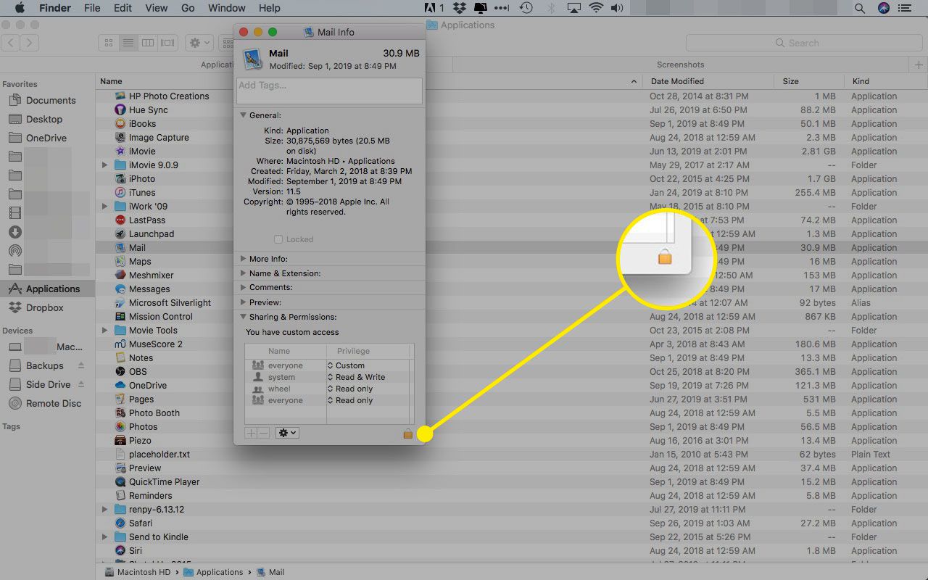
Task: Open the Dropbox menu bar icon
Action: point(459,9)
